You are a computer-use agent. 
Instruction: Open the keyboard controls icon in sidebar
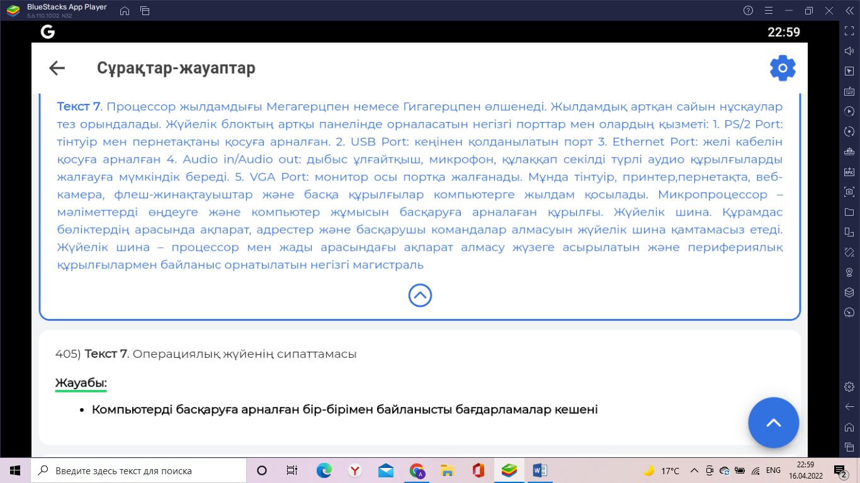pyautogui.click(x=849, y=91)
